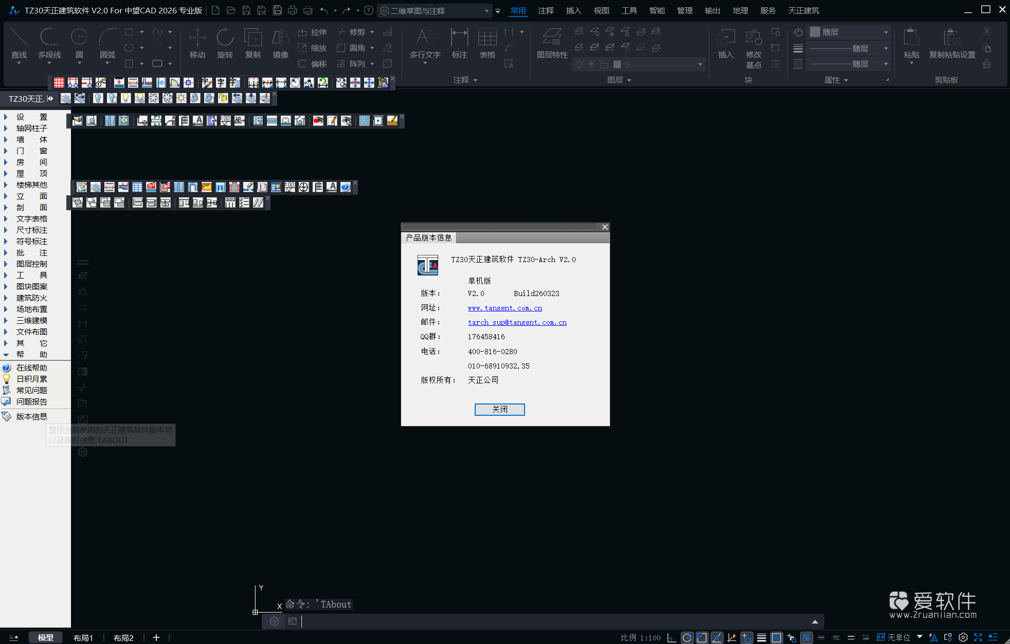Click the command line input field

point(555,621)
